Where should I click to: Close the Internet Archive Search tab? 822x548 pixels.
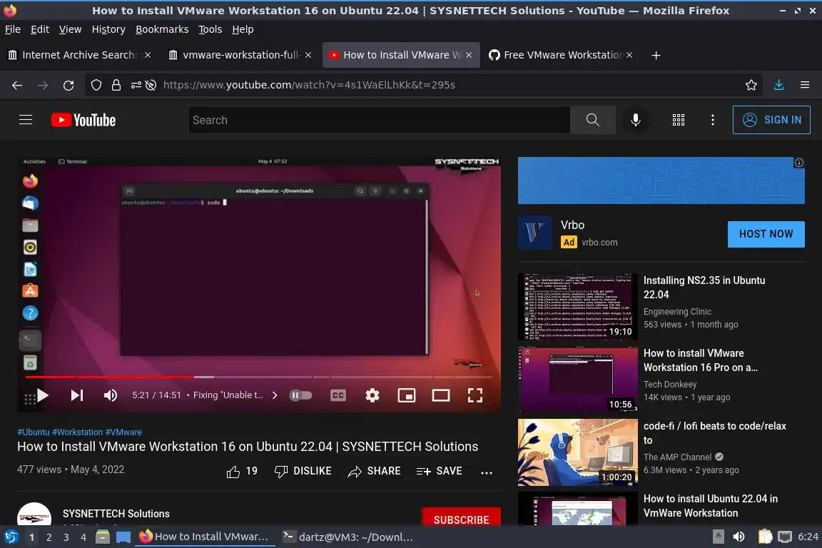148,55
